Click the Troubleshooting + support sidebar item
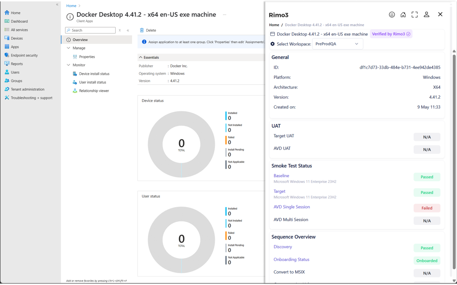 click(31, 98)
